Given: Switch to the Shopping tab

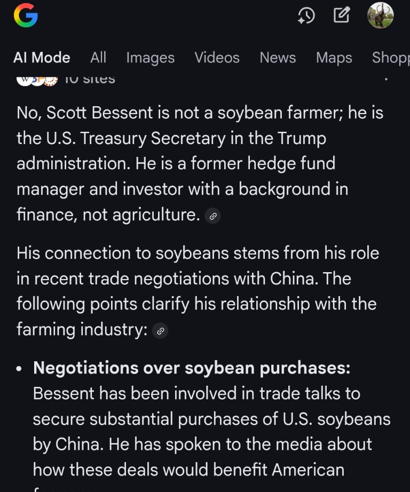Looking at the screenshot, I should pyautogui.click(x=391, y=58).
